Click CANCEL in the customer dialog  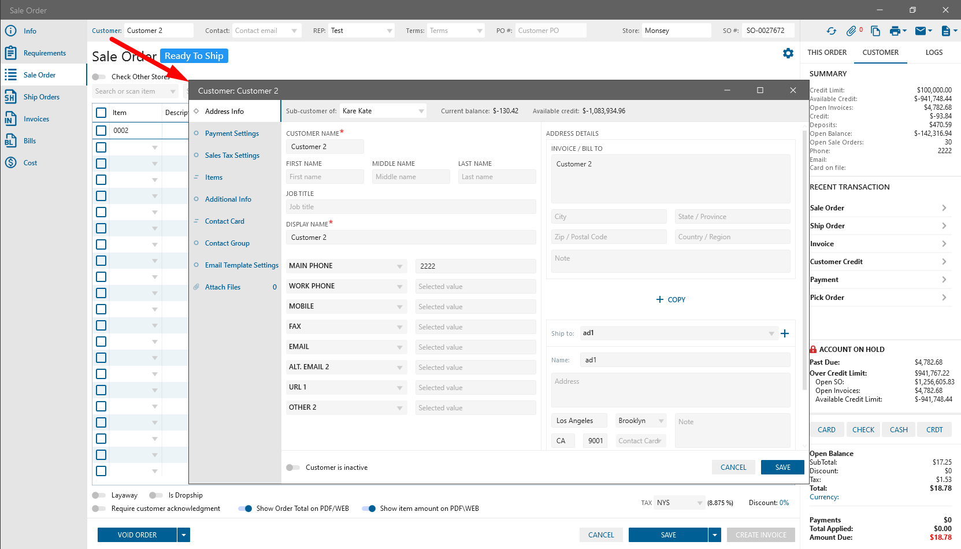coord(733,468)
